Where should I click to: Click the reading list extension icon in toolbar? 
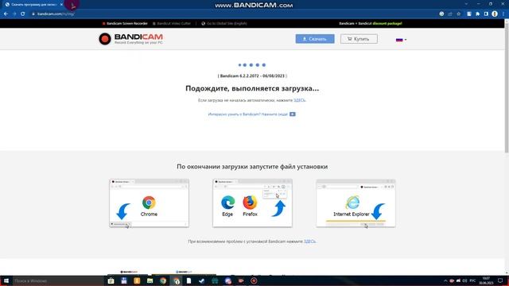469,14
